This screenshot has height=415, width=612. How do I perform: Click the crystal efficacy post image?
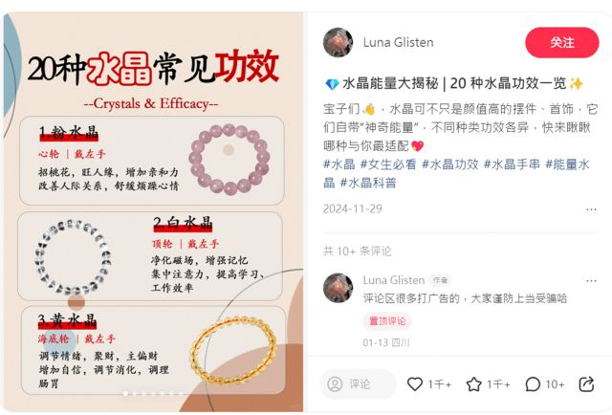pyautogui.click(x=153, y=212)
